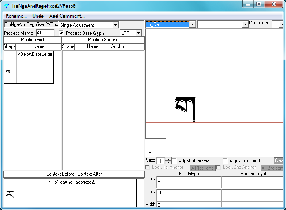Image resolution: width=286 pixels, height=210 pixels.
Task: Minimize the window
Action: [x=248, y=4]
